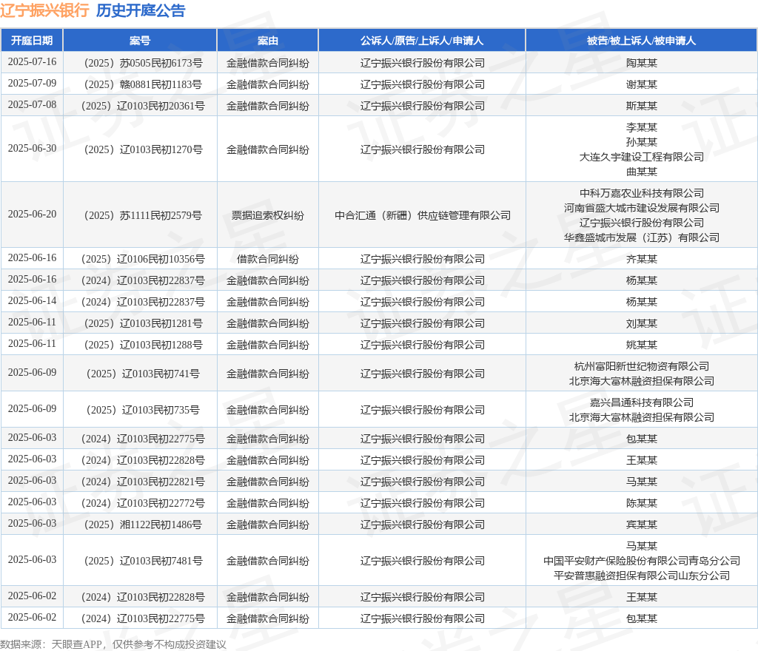Select defendant 华鑫盛城市发展(江苏)有限公司
Screen dimensions: 758x651
tap(642, 237)
